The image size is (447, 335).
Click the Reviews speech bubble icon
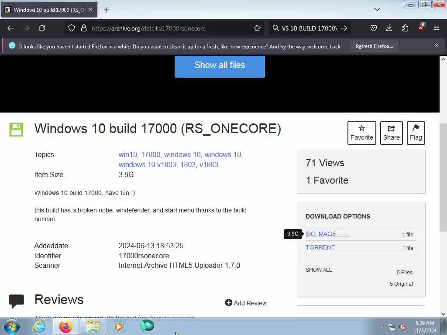coord(17,301)
